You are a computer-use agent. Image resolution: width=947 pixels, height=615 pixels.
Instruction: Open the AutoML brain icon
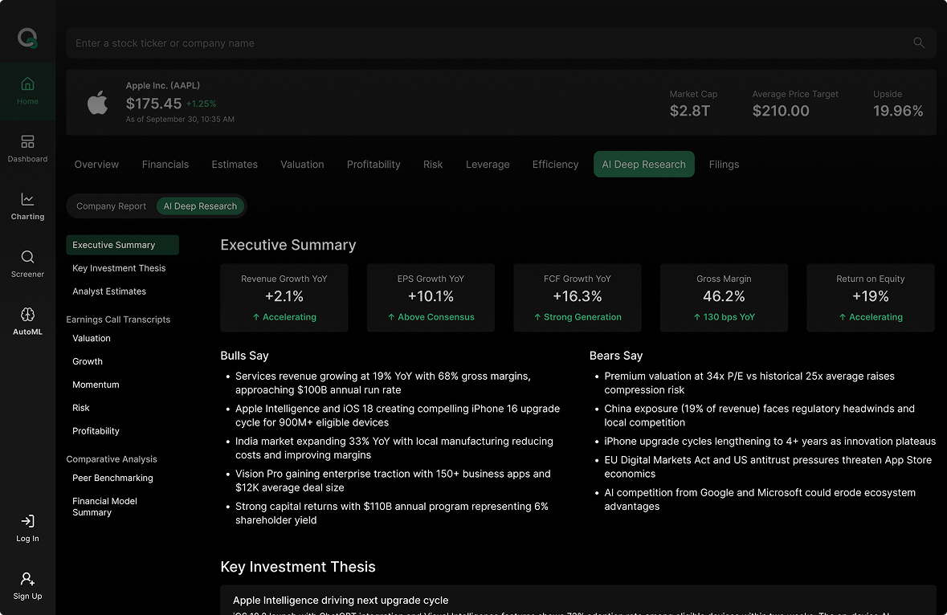click(x=27, y=315)
